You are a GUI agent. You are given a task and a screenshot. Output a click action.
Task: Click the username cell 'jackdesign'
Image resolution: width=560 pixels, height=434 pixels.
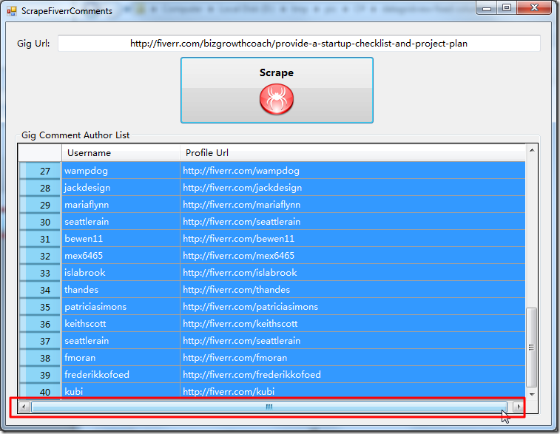coord(121,188)
